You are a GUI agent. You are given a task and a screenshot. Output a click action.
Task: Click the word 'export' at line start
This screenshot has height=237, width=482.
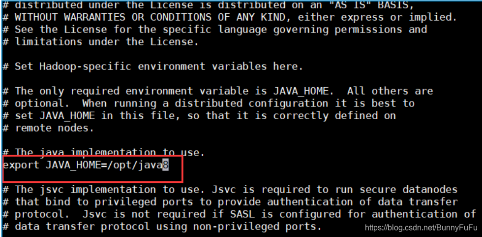tap(21, 165)
